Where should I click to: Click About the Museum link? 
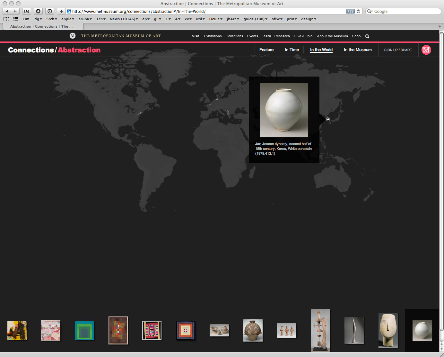pos(332,36)
